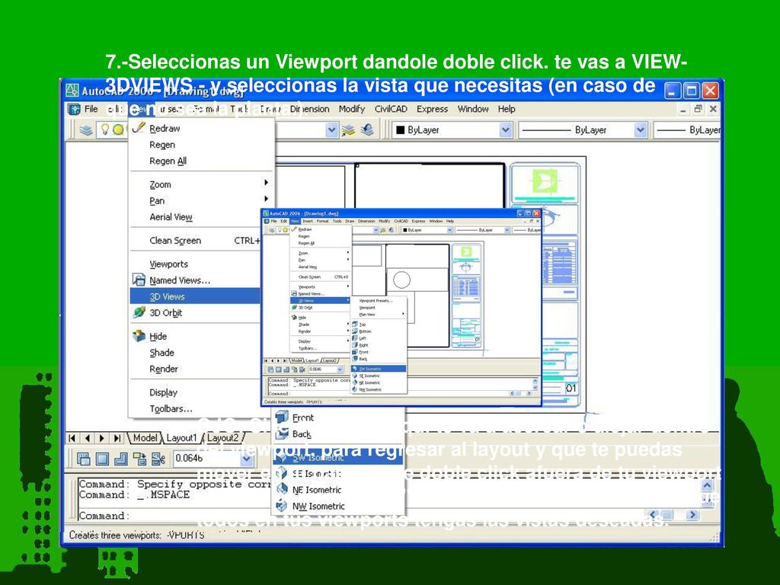780x585 pixels.
Task: Expand linetype ByLayer dropdown arrow, large window
Action: click(x=641, y=129)
